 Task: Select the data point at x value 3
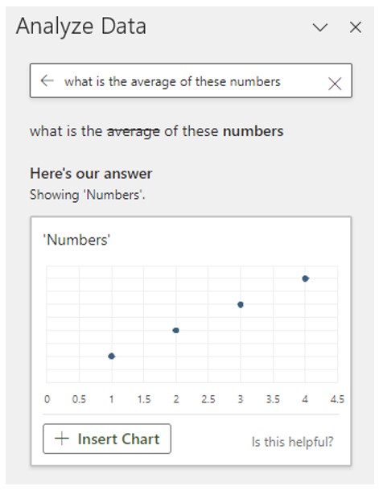click(241, 305)
